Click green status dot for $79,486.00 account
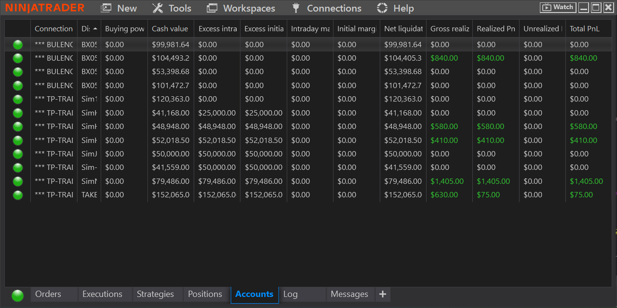 [x=18, y=181]
